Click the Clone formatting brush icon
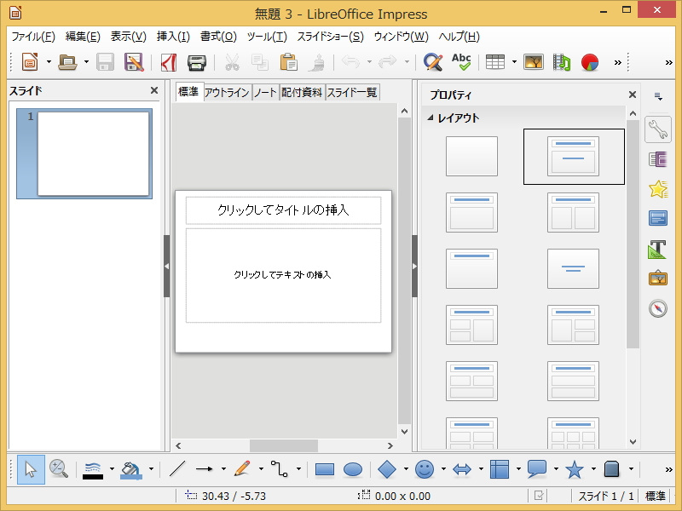 pos(317,62)
